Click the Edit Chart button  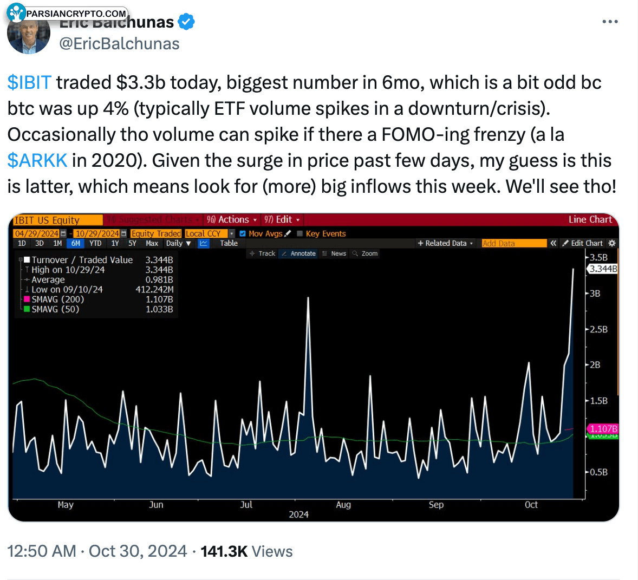pyautogui.click(x=582, y=243)
